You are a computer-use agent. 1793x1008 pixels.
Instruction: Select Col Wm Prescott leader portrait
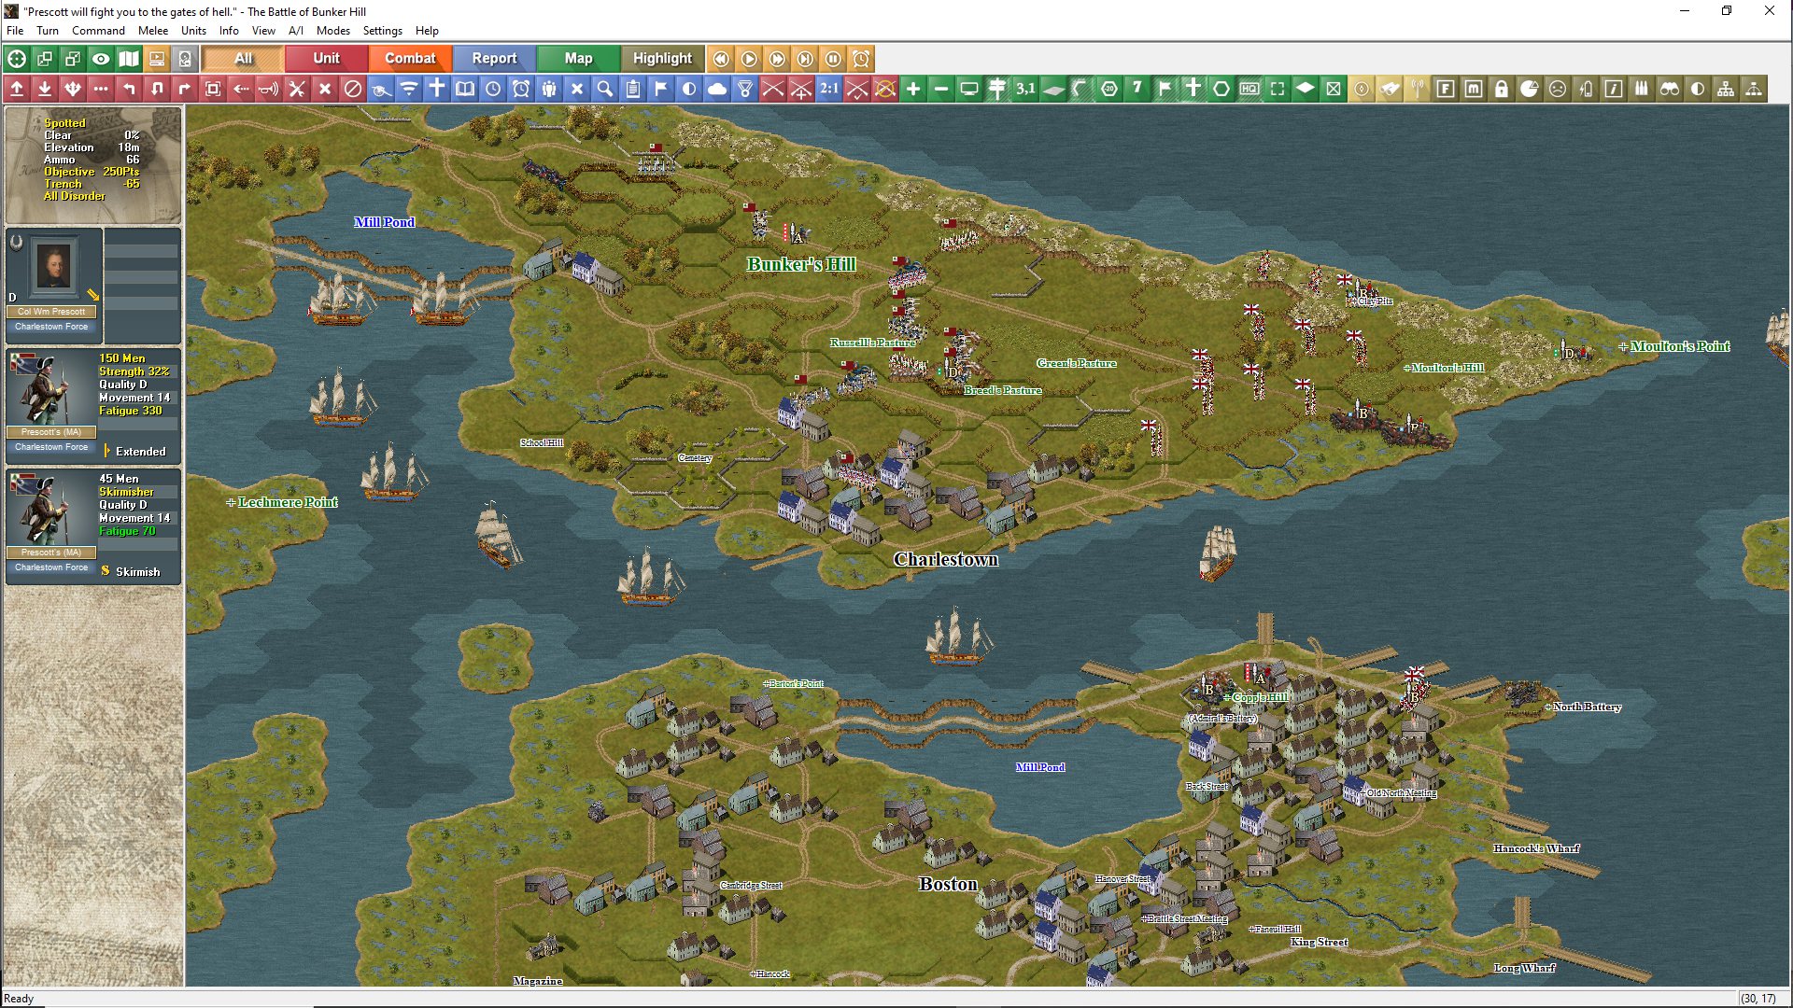54,266
